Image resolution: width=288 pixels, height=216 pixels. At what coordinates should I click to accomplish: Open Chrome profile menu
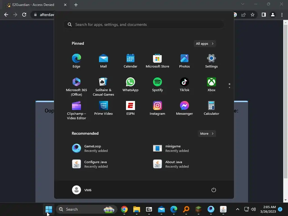click(273, 15)
